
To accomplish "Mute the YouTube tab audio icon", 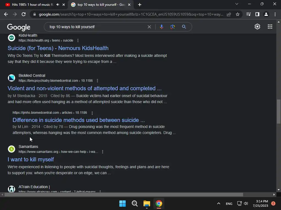I will point(58,5).
